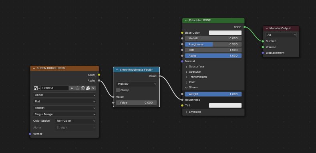The width and height of the screenshot is (316, 153).
Task: Click the Sheen Roughness input socket
Action: [x=182, y=100]
